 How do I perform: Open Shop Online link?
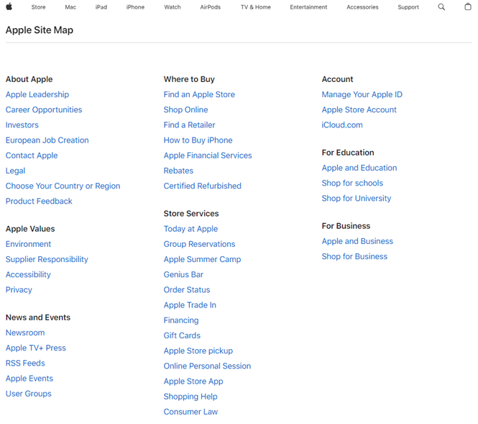(x=185, y=110)
